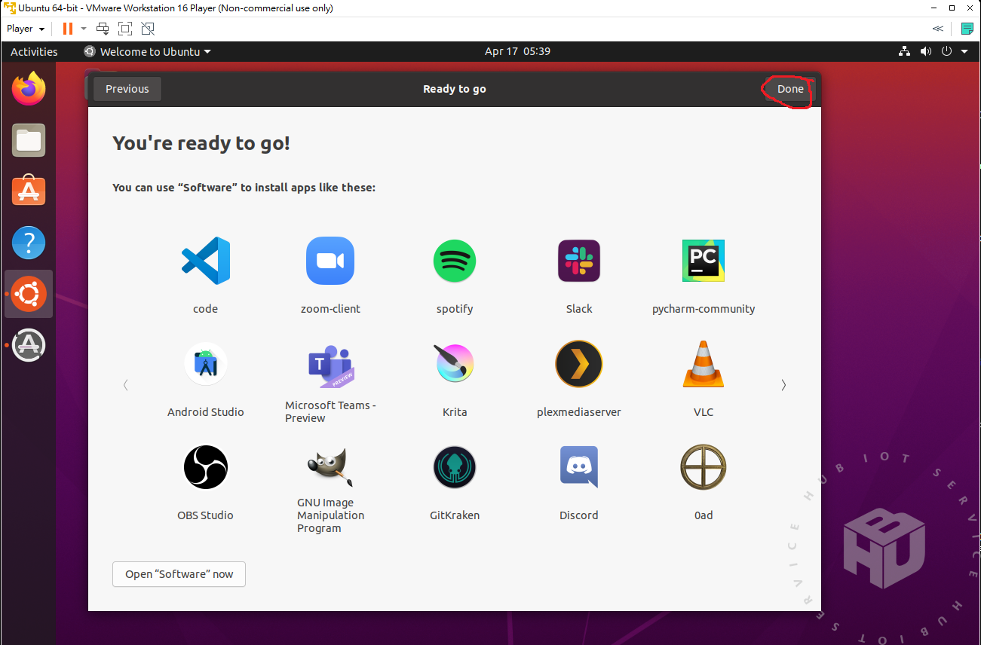Image resolution: width=981 pixels, height=645 pixels.
Task: Expand the power options arrow beside pause
Action: (83, 29)
